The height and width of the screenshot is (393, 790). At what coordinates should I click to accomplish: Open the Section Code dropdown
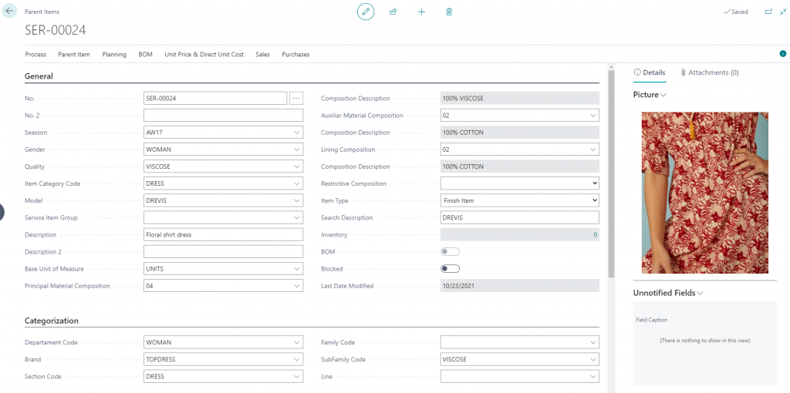pos(296,376)
